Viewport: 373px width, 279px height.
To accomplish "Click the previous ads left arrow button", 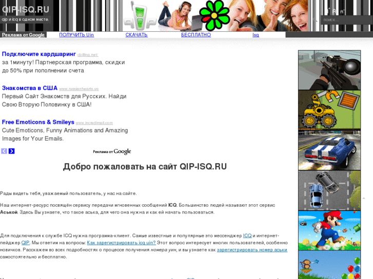I will click(4, 151).
